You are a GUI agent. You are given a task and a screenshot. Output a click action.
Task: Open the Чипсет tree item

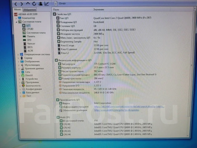(x=30, y=44)
